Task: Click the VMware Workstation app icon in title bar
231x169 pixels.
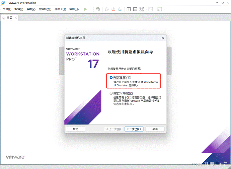Action: [3, 3]
